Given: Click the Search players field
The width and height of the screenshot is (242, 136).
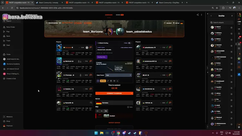Looking at the screenshot, I should point(222,22).
